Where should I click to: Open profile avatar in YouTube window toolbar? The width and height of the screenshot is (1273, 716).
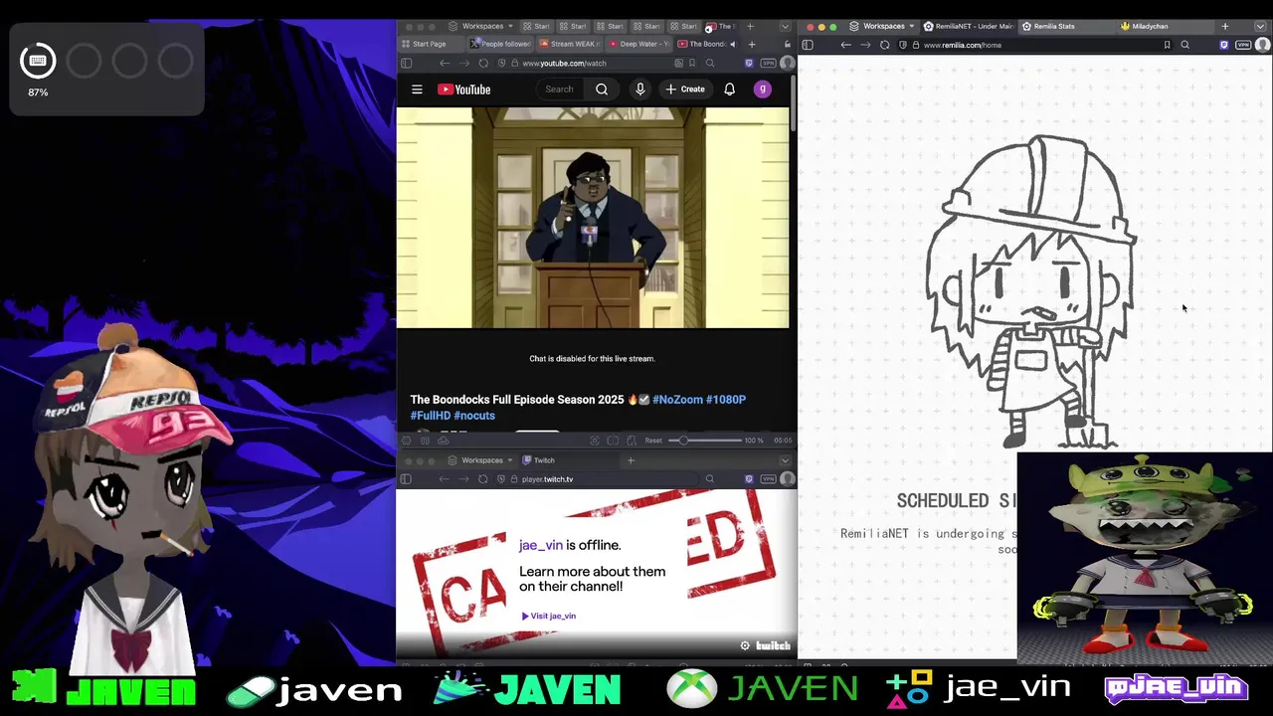[x=787, y=63]
